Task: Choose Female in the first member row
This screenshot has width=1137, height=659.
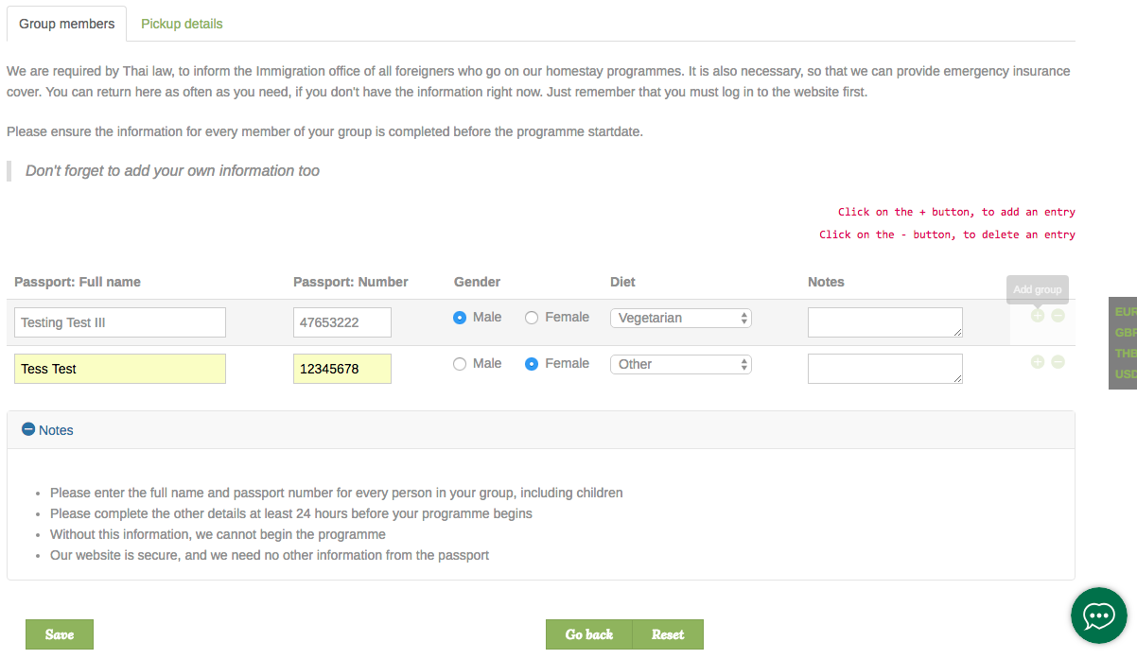Action: pyautogui.click(x=532, y=318)
